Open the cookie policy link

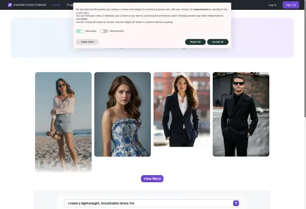(x=82, y=13)
